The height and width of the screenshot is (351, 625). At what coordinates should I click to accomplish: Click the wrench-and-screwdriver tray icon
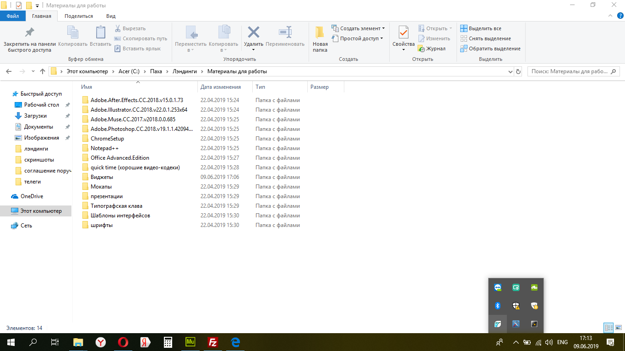coord(516,324)
